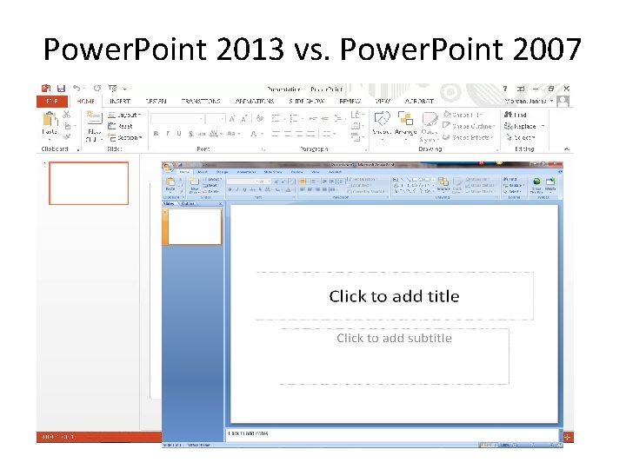This screenshot has height=469, width=626.
Task: Open Shape Outline dropdown in 2013 ribbon
Action: tap(469, 126)
